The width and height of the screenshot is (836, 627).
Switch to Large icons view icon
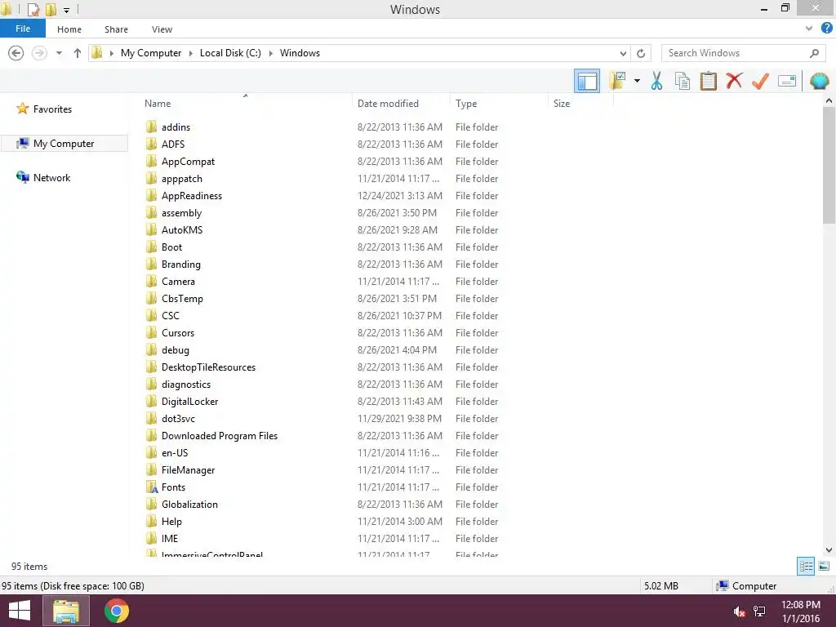[x=824, y=567]
